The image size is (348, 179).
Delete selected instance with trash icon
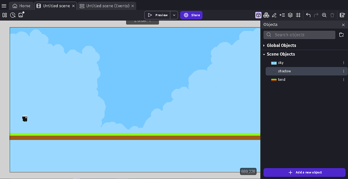pyautogui.click(x=332, y=15)
